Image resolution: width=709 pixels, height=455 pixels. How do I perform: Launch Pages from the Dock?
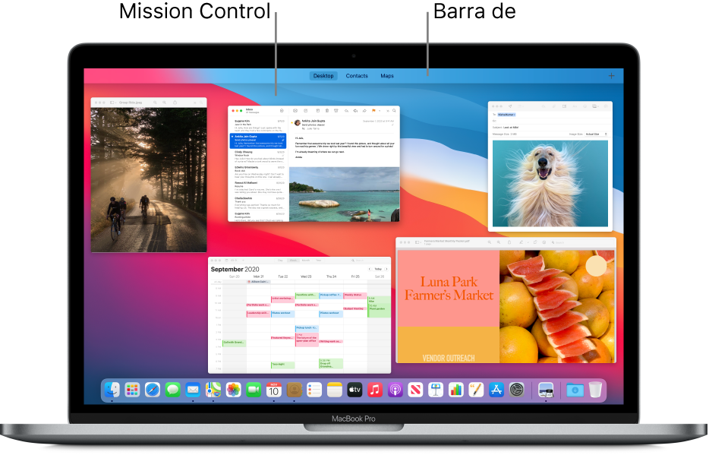(x=476, y=390)
